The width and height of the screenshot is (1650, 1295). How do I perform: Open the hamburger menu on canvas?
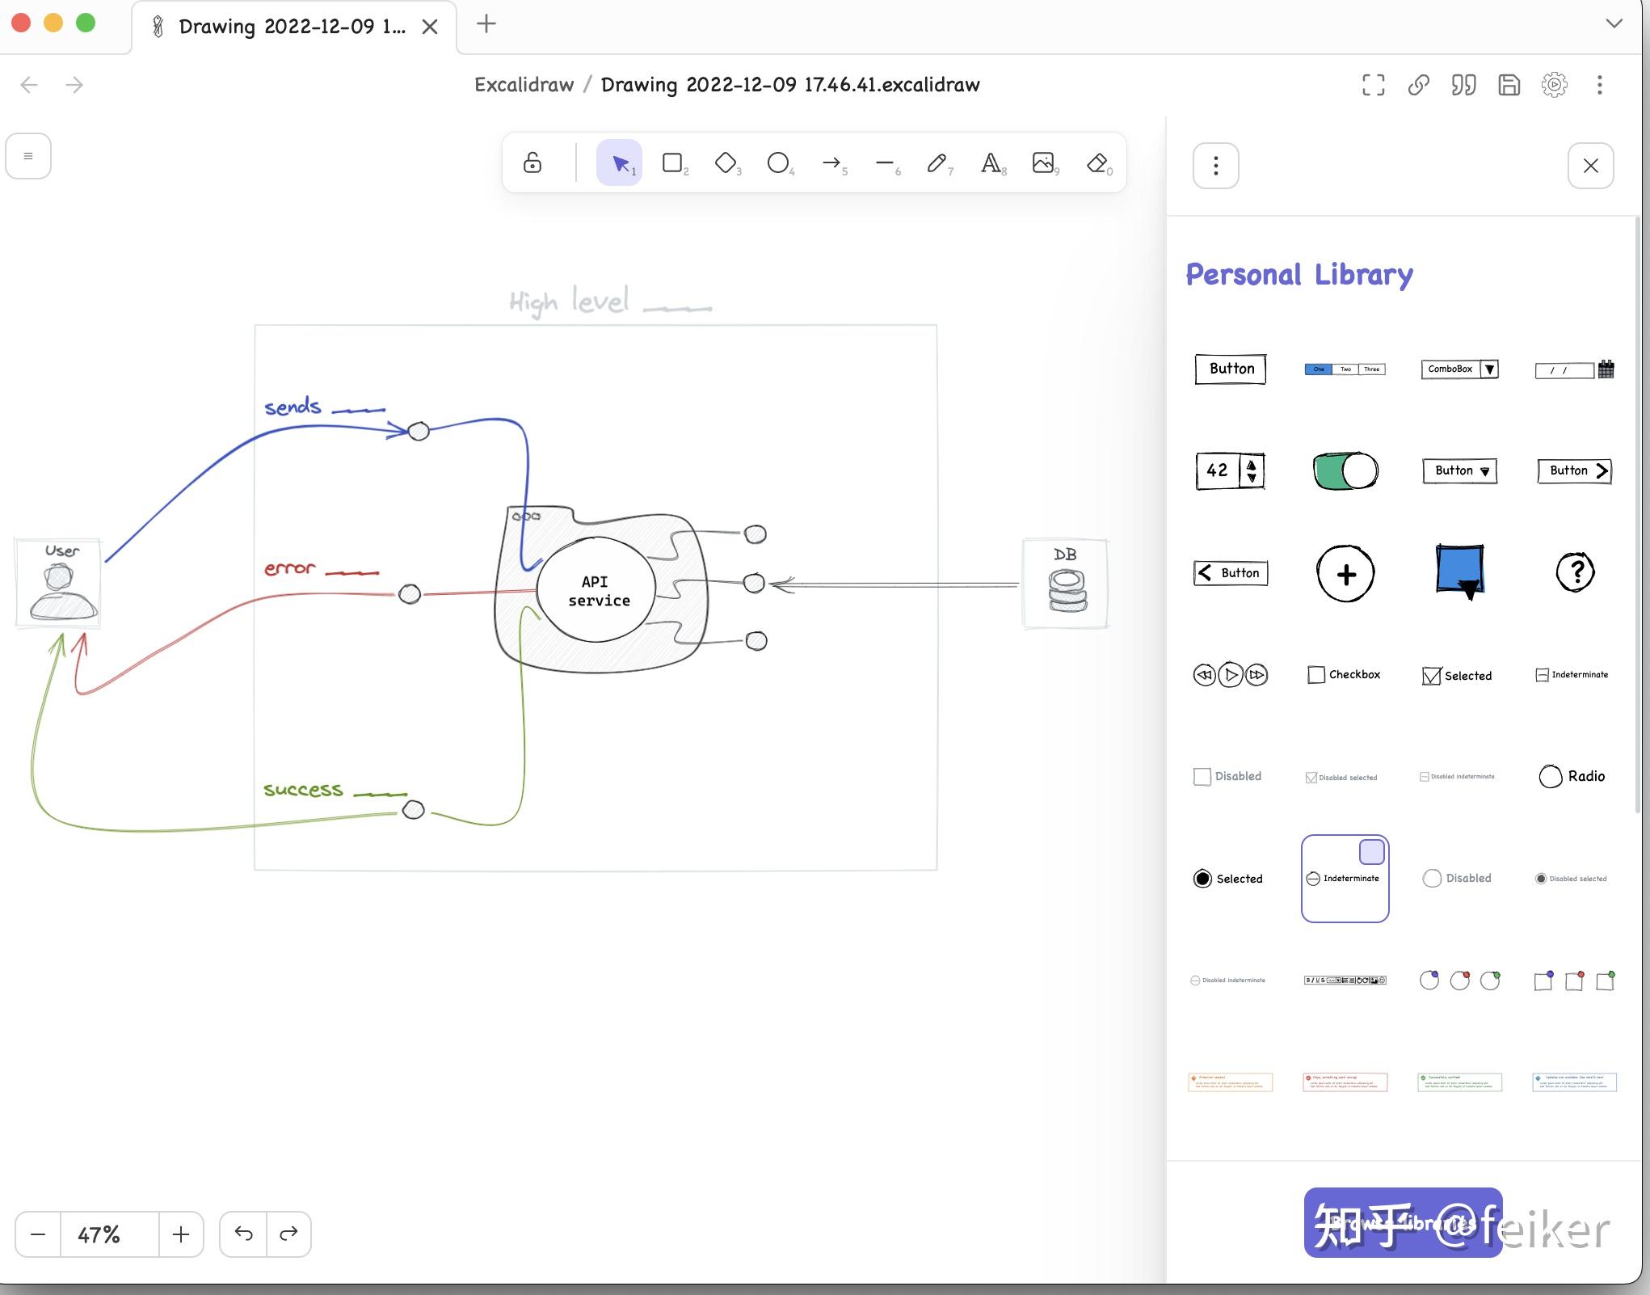pyautogui.click(x=28, y=156)
